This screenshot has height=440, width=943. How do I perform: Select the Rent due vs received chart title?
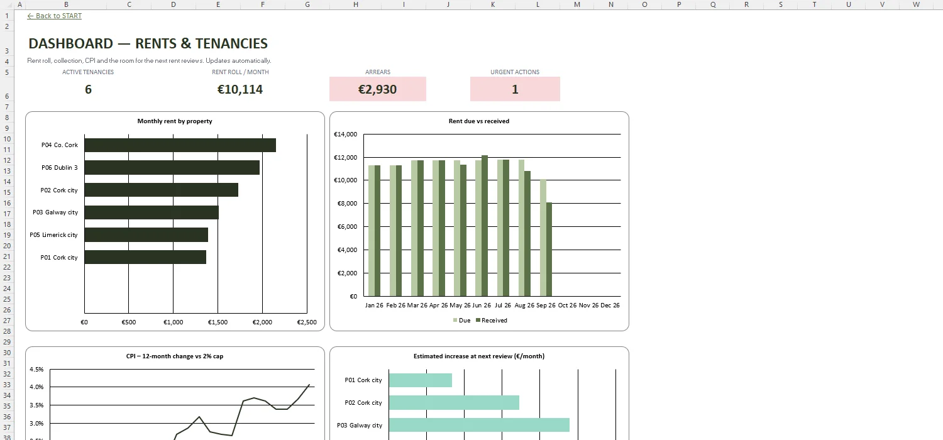[479, 121]
